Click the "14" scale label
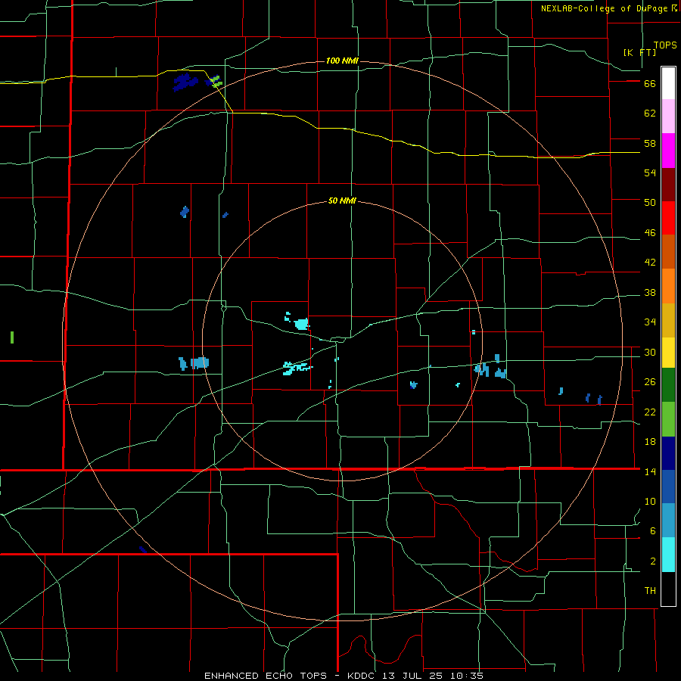681x681 pixels. click(650, 471)
